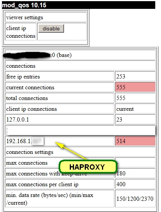Screen dimensions: 161x212
Task: Select the connection settings section header
Action: point(80,152)
